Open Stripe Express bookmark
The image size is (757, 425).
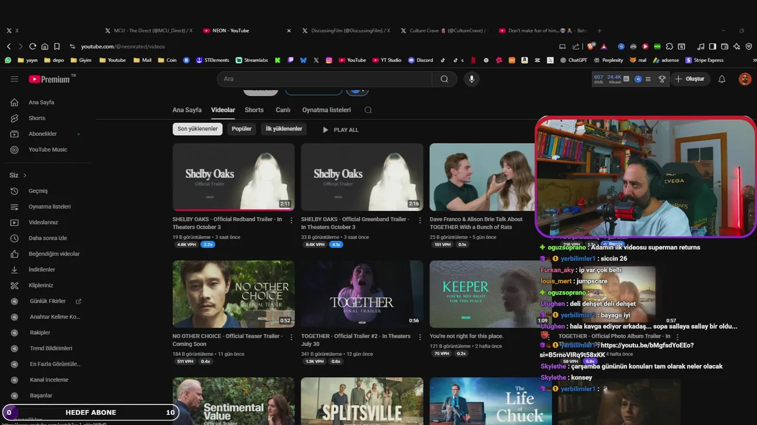(x=704, y=60)
